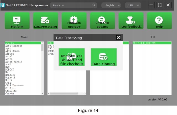This screenshot has height=115, width=177.
Task: Click the Make list scrollbar thumb
Action: click(x=42, y=48)
